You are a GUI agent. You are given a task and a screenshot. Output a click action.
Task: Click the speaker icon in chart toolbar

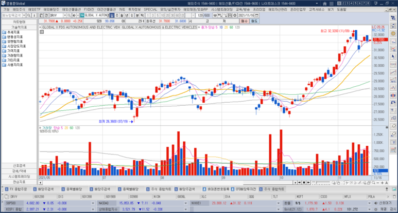[x=74, y=15]
